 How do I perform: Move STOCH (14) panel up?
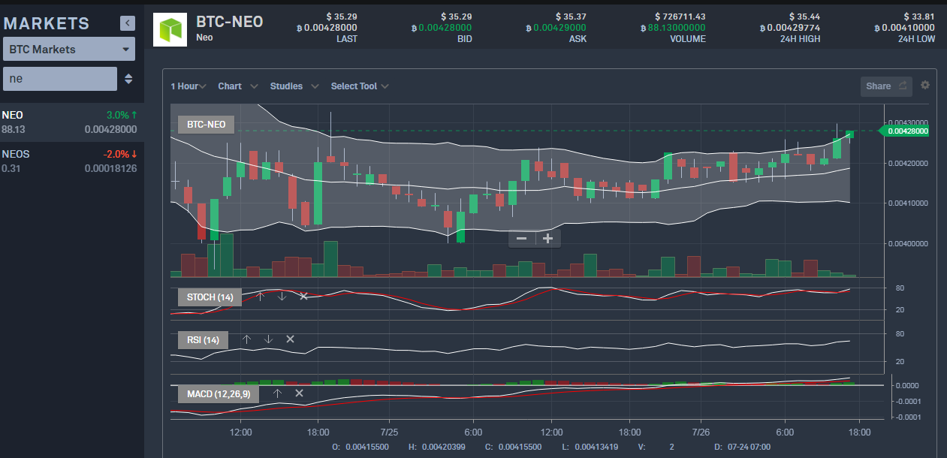point(261,297)
